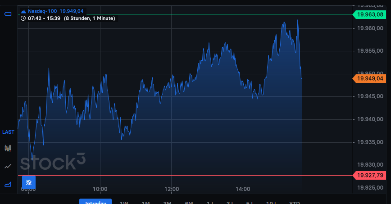Select the 6M timeframe tab

click(x=189, y=202)
